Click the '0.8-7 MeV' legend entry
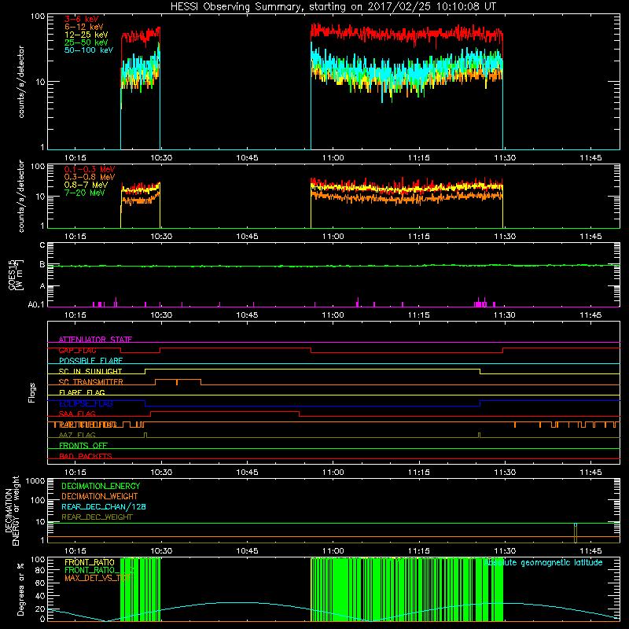The image size is (629, 629). [x=86, y=185]
